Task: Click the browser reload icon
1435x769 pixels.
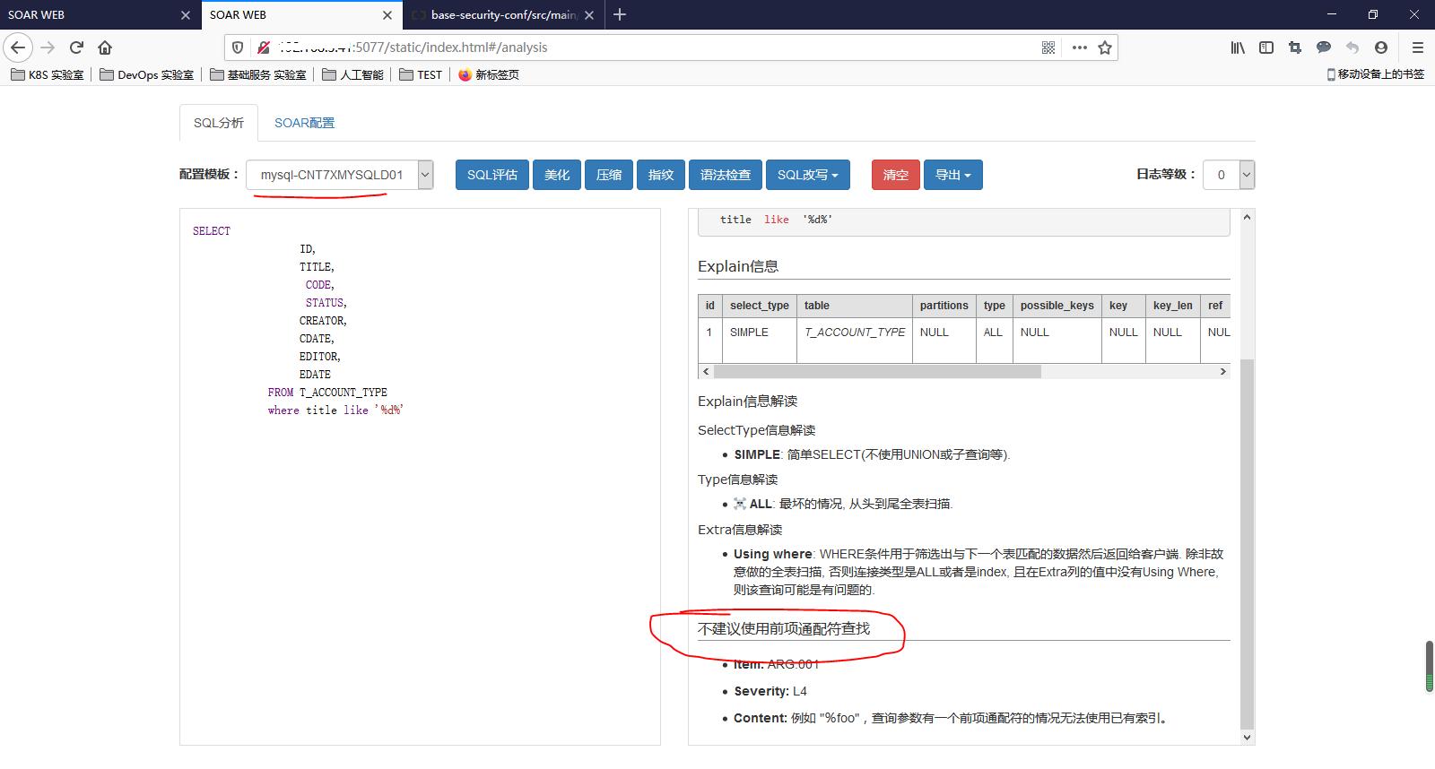Action: (x=76, y=48)
